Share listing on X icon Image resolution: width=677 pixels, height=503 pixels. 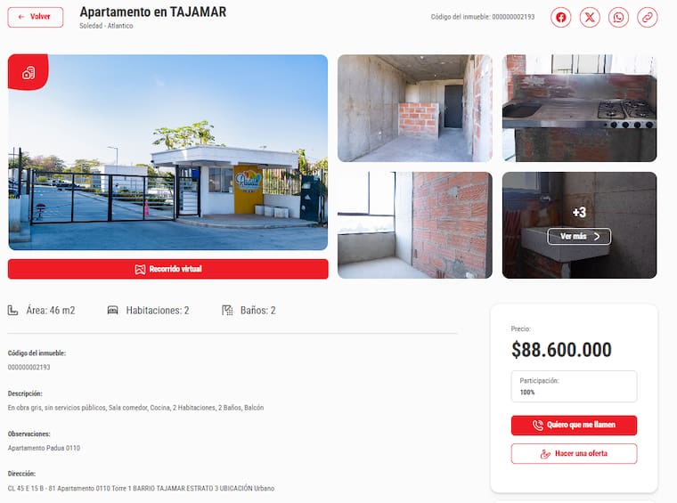click(x=590, y=17)
